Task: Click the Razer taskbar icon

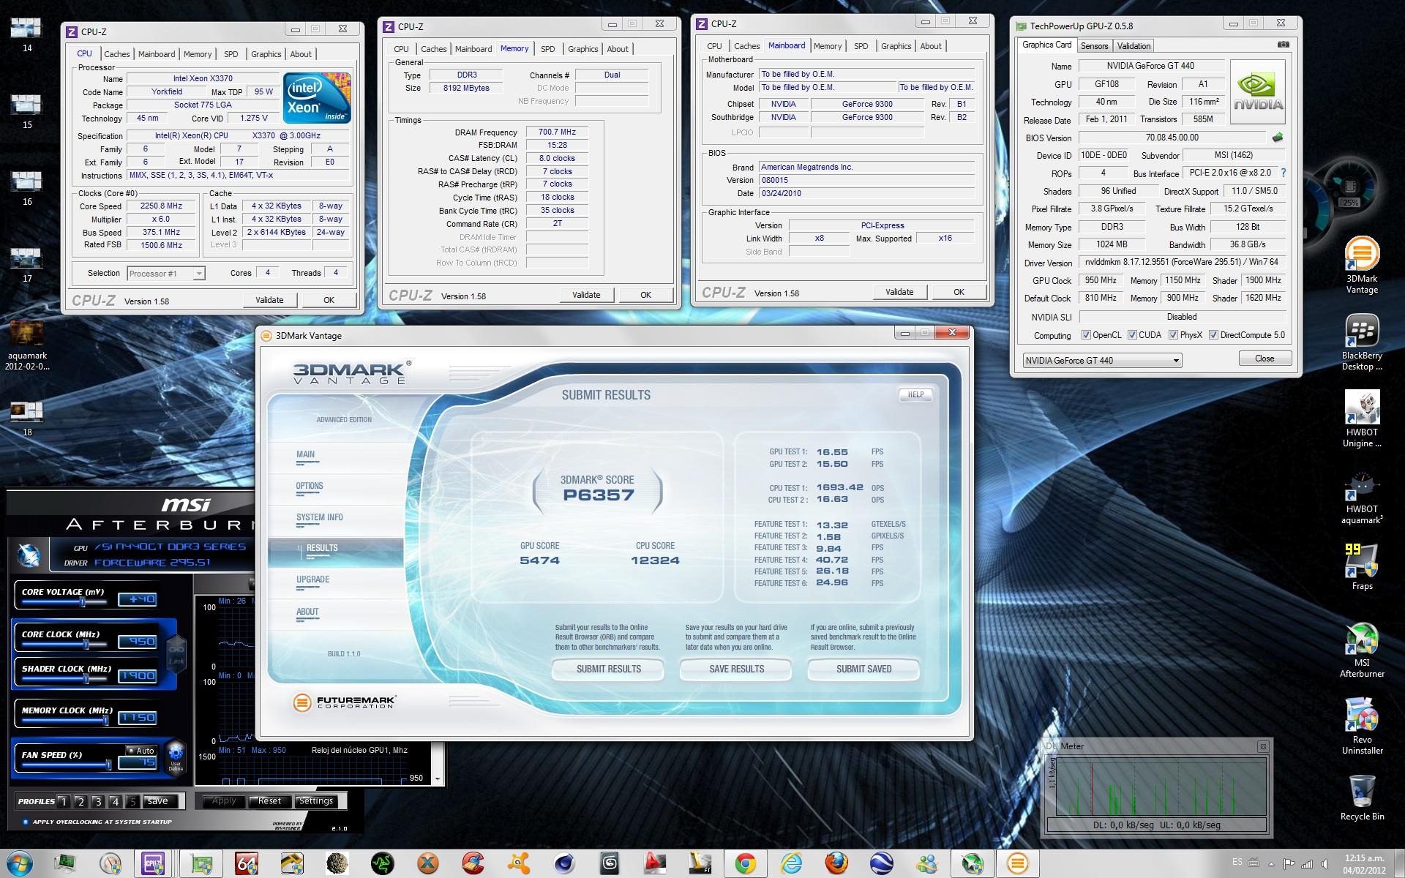Action: point(383,864)
